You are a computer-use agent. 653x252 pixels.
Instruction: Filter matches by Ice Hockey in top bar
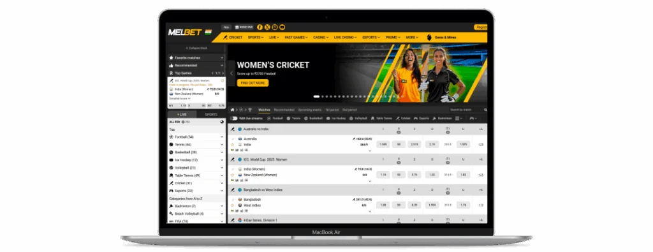[x=337, y=118]
